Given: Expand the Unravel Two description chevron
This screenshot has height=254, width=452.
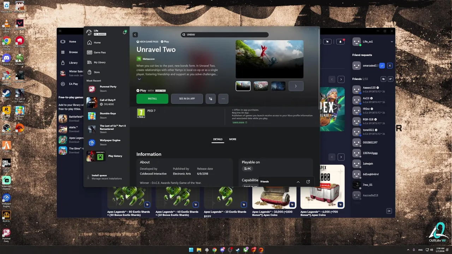Looking at the screenshot, I should [139, 79].
